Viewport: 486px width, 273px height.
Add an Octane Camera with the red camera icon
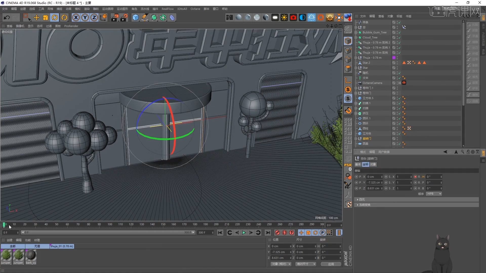point(293,17)
